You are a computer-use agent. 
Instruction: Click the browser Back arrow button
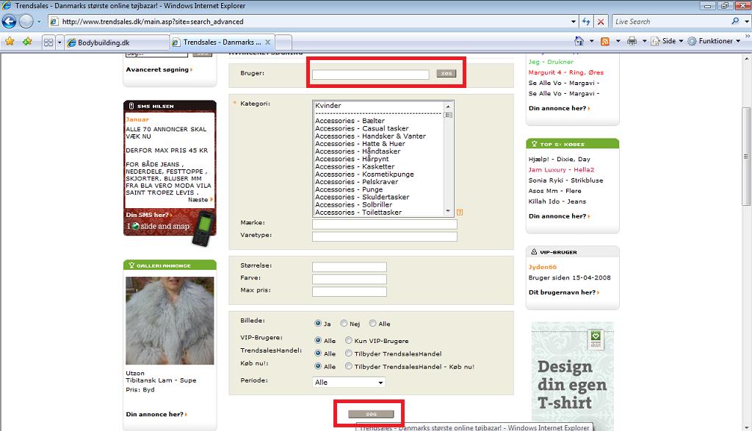pos(9,21)
